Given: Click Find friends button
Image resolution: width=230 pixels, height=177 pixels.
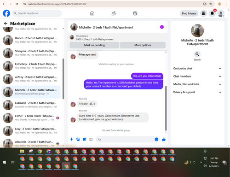Looking at the screenshot, I should pos(189,13).
